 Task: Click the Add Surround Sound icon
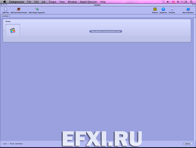click(19, 9)
